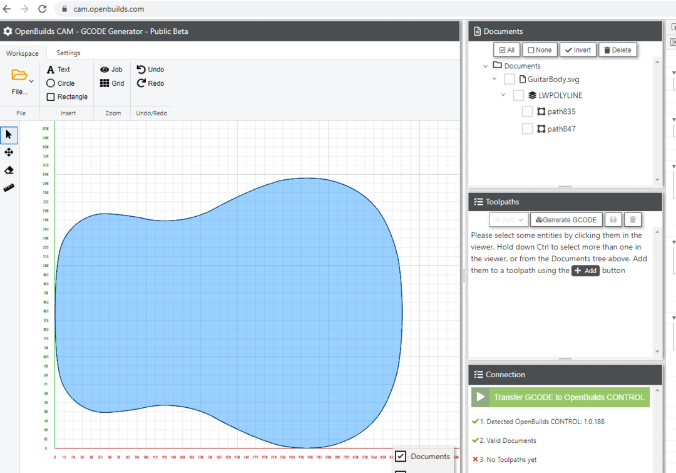Pick the ruler measure tool
This screenshot has height=473, width=676.
click(9, 187)
